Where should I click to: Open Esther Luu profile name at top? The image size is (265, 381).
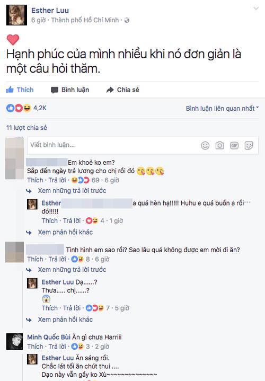coord(50,11)
